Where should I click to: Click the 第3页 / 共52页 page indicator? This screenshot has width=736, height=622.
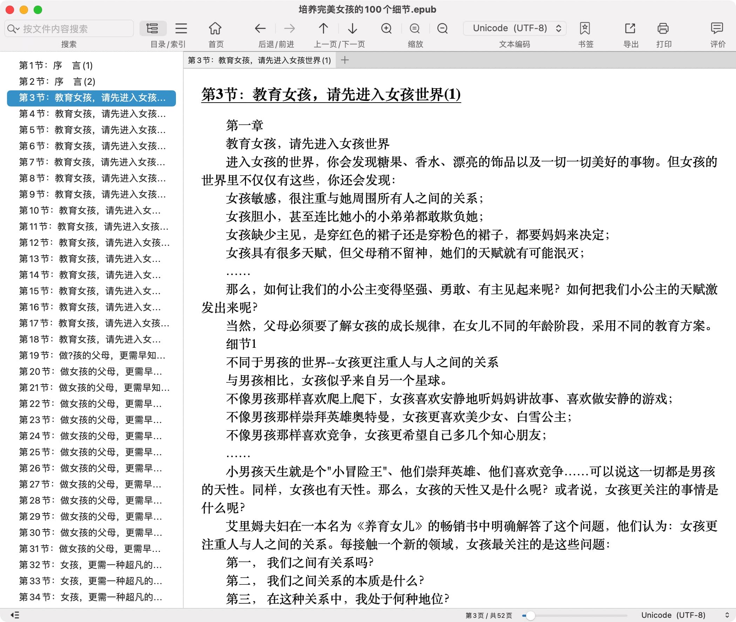(489, 616)
